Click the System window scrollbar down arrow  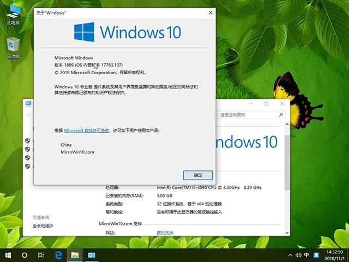[x=287, y=233]
